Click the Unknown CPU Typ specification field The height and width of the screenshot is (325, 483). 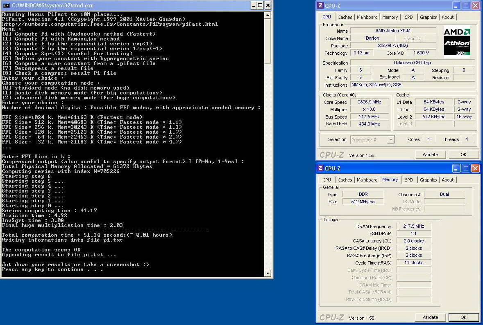413,63
